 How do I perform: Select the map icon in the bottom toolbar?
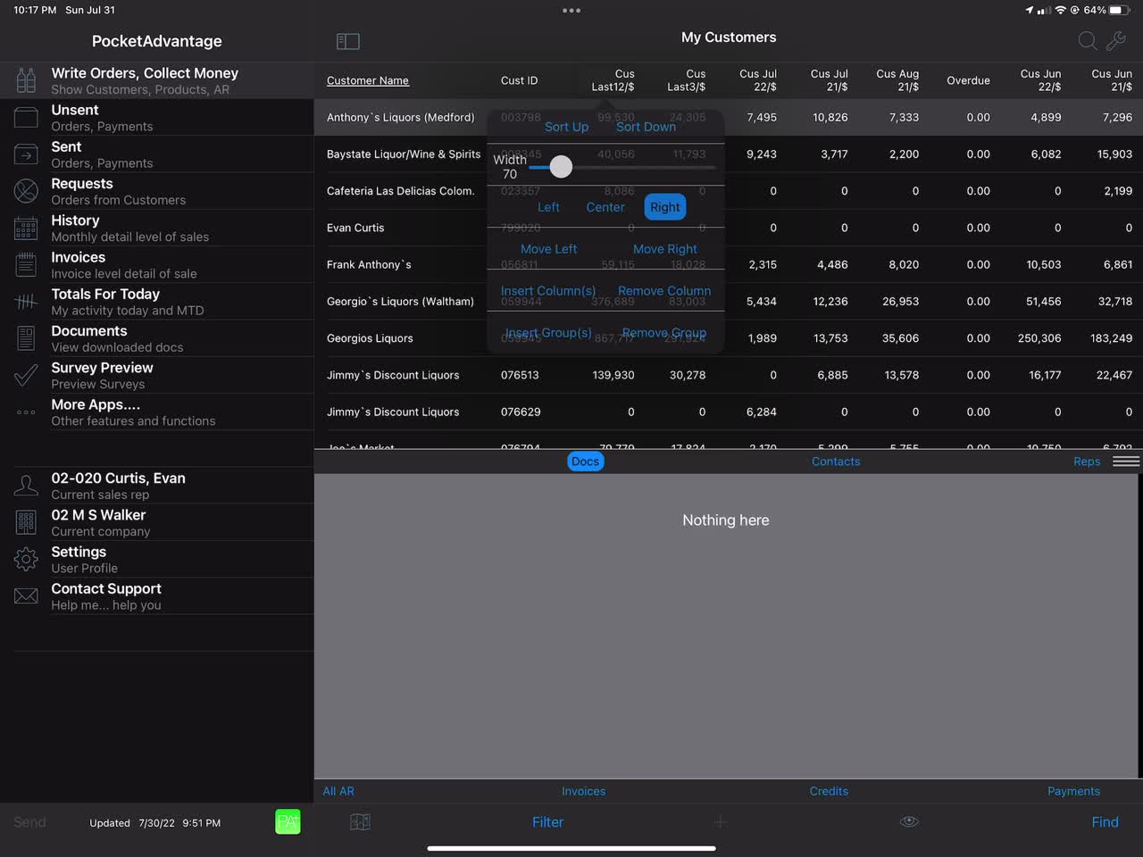click(x=359, y=821)
